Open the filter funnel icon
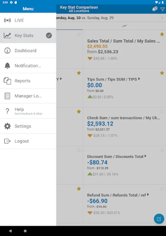The width and height of the screenshot is (166, 236). [162, 9]
